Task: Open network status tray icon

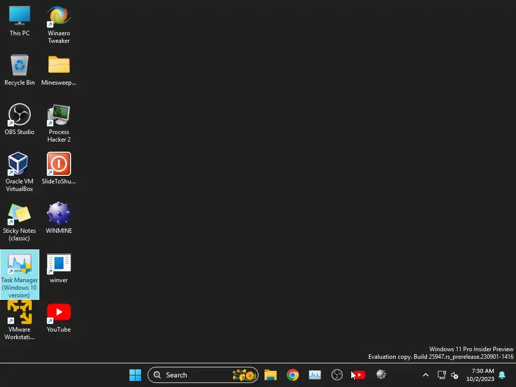Action: coord(441,375)
